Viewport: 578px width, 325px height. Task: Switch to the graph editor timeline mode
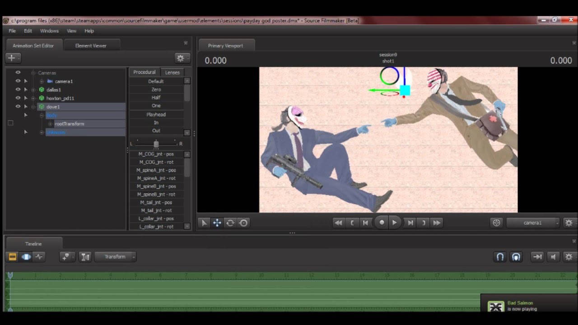click(39, 257)
